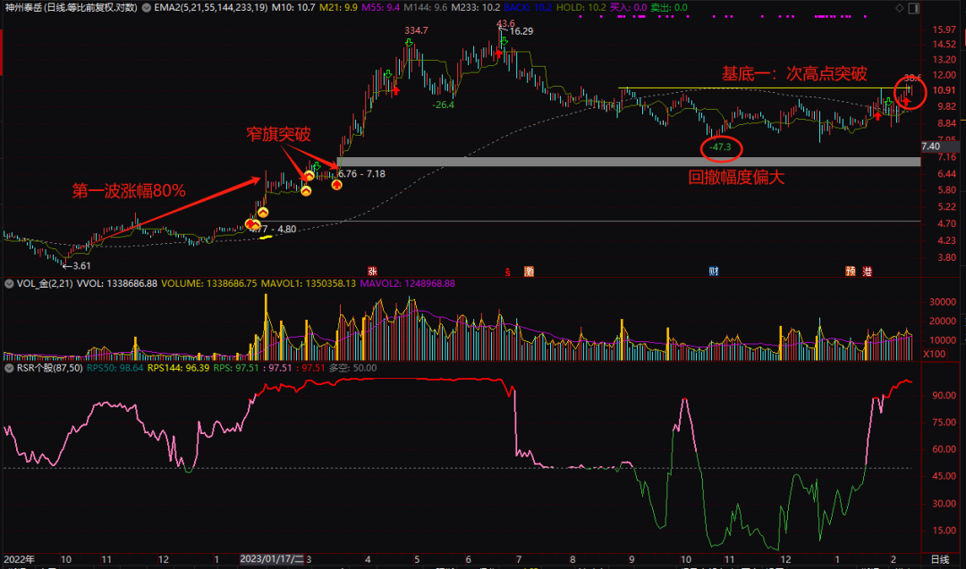Click the 3.80 price axis label

947,258
